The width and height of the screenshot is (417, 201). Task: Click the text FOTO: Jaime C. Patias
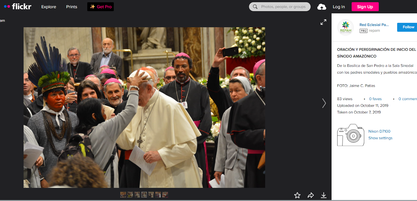coord(356,86)
